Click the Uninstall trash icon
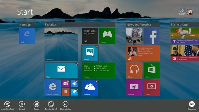 22,104
